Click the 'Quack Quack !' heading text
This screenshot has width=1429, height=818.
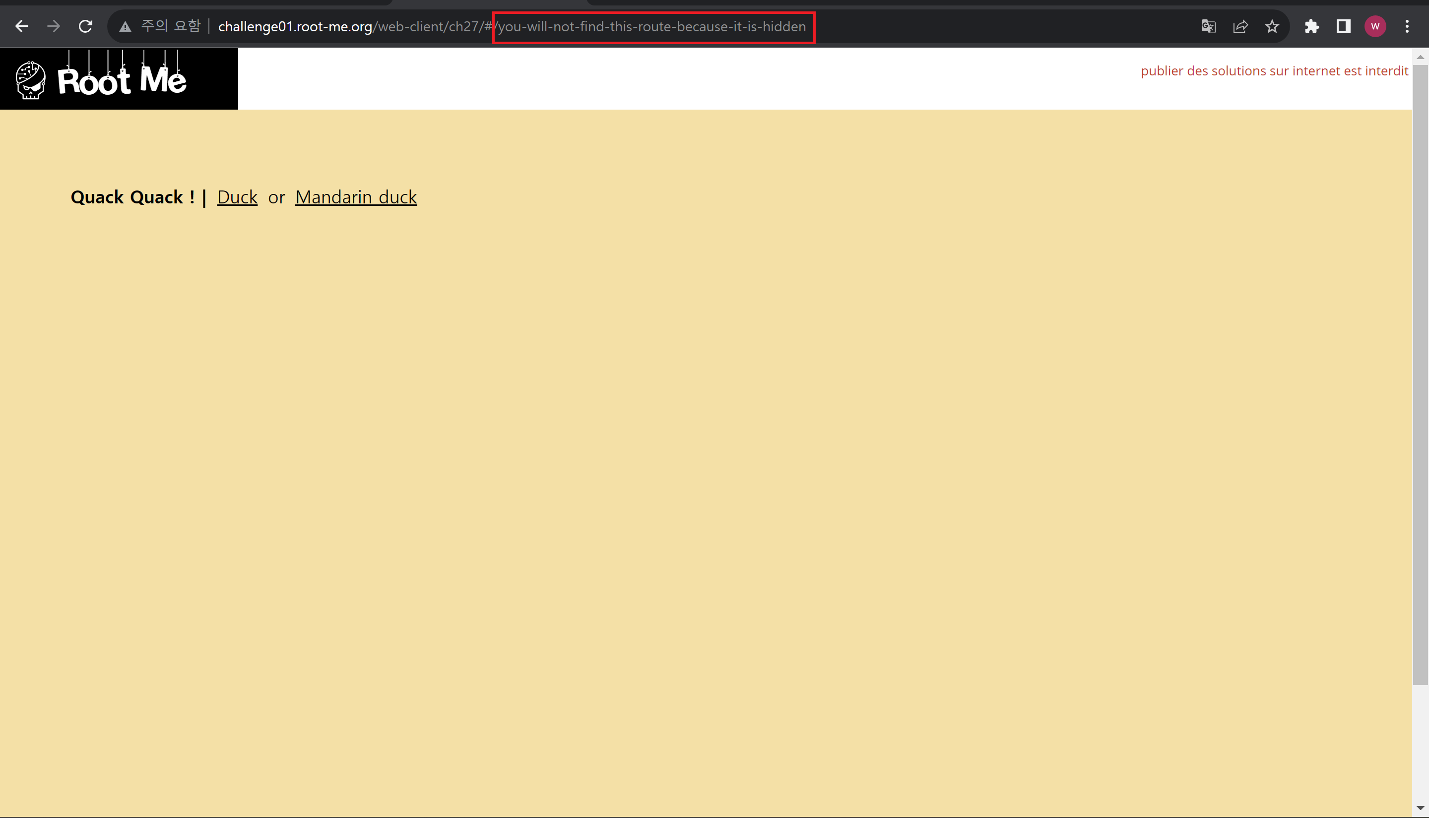[132, 197]
